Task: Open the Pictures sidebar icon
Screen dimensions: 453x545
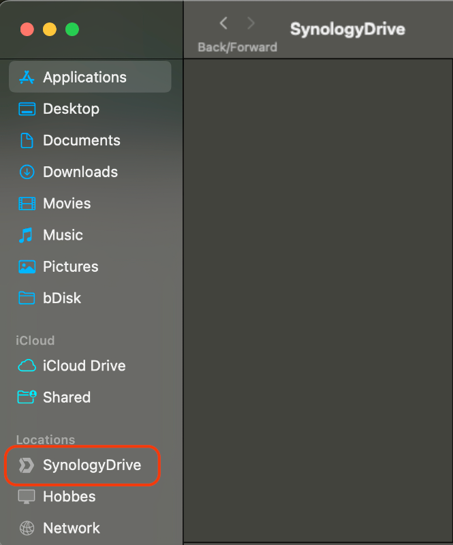Action: (x=27, y=266)
